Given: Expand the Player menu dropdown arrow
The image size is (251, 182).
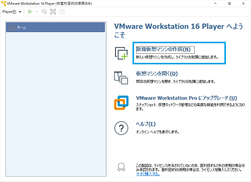Looking at the screenshot, I should [x=20, y=12].
